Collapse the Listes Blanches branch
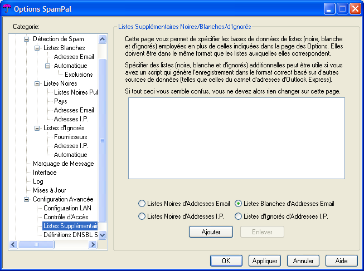Viewport: 364px width, 271px height. tap(37, 48)
